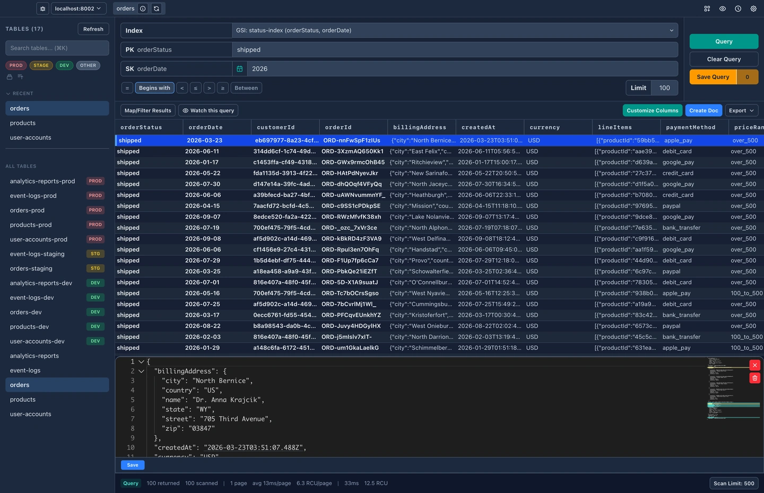Click saved queries count 0 badge
764x493 pixels.
click(x=748, y=77)
